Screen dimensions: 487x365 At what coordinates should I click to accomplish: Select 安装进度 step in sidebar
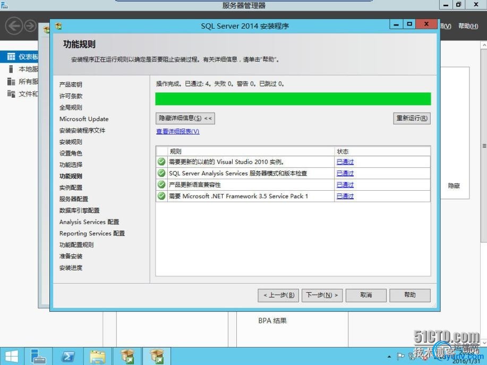click(x=71, y=268)
